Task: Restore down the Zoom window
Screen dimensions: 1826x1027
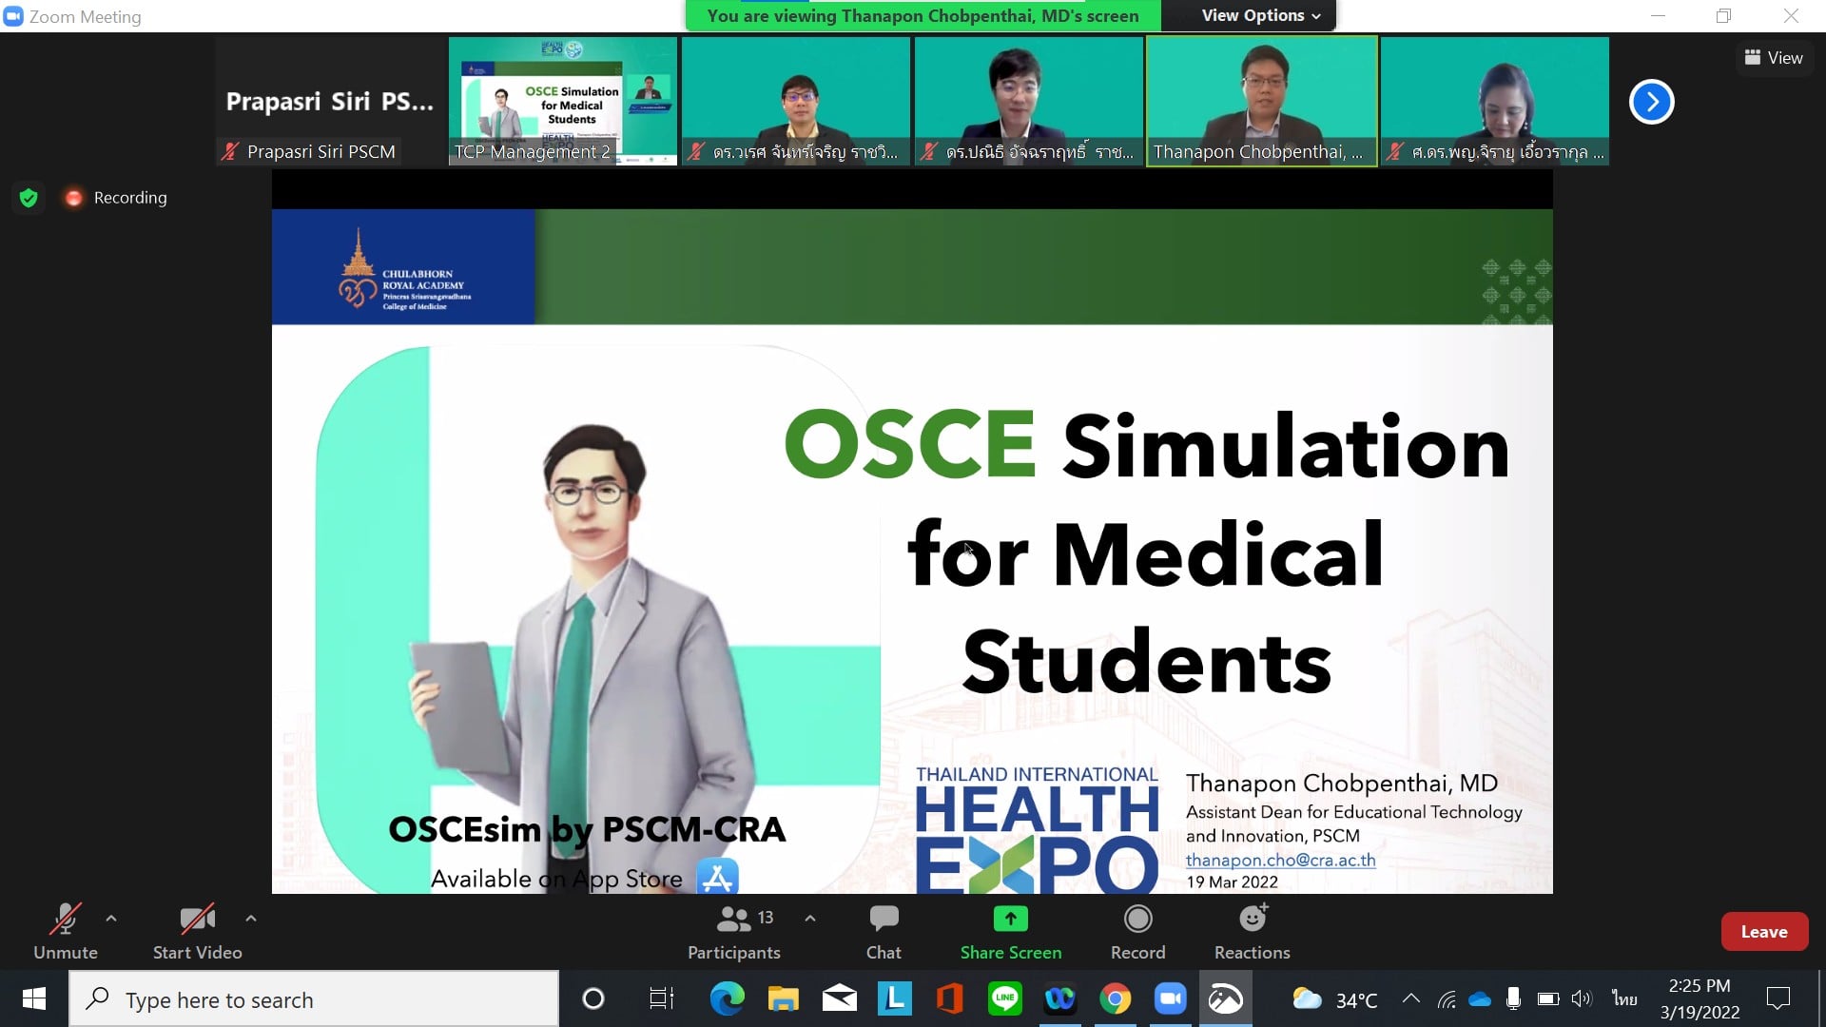Action: [x=1723, y=15]
